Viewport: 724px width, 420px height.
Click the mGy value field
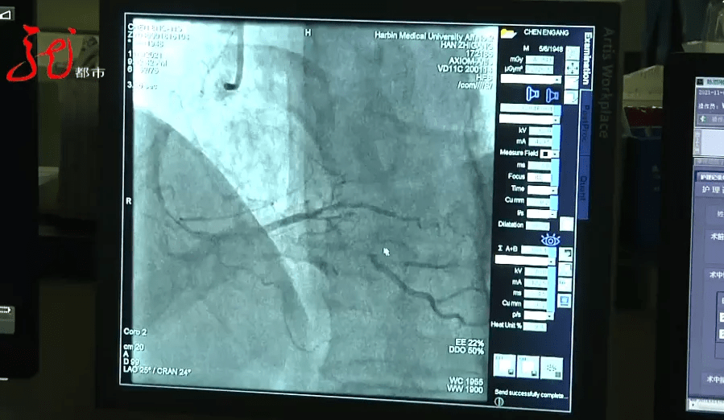[540, 60]
